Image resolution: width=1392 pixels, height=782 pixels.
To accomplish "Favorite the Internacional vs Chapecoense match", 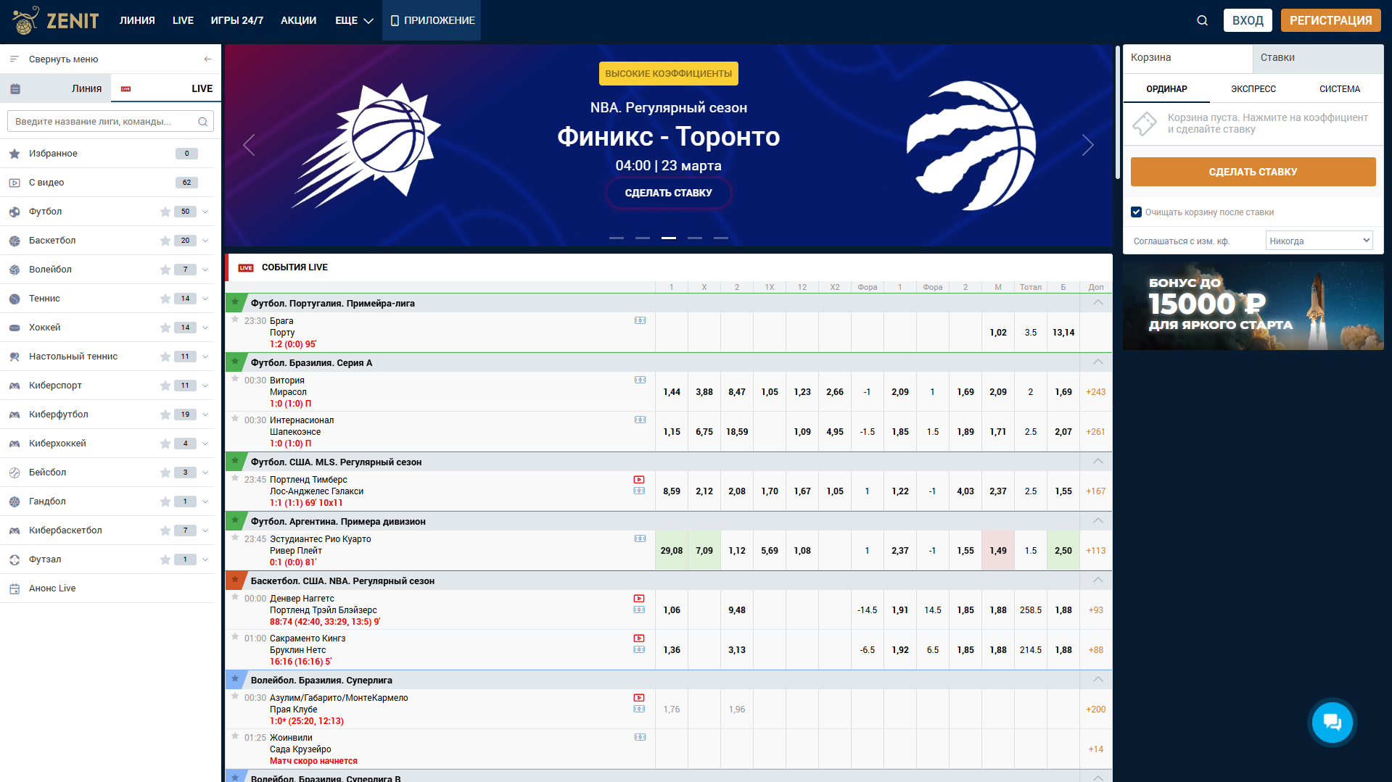I will click(x=235, y=418).
